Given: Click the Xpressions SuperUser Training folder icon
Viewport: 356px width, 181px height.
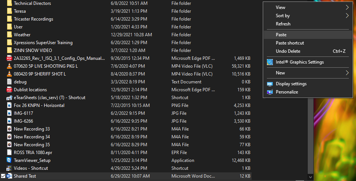Looking at the screenshot, I should pos(9,43).
